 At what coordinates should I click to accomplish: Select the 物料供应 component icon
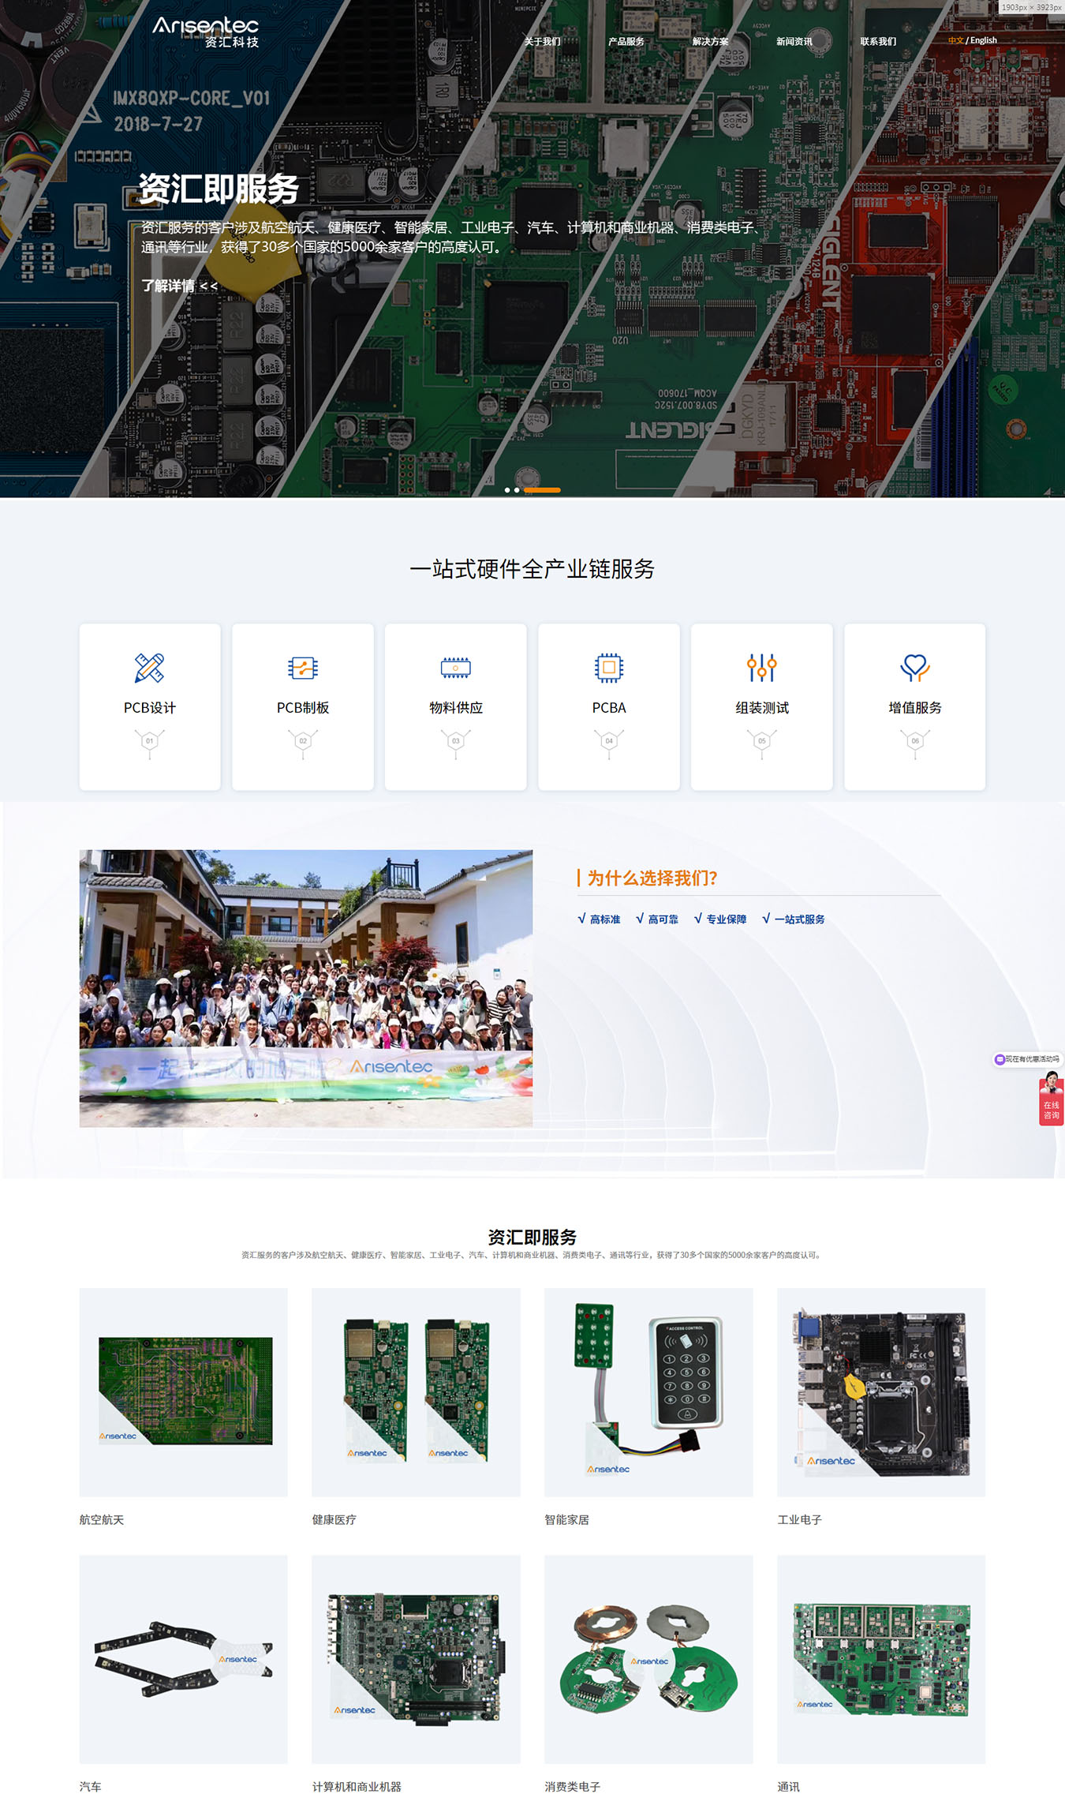click(x=455, y=668)
